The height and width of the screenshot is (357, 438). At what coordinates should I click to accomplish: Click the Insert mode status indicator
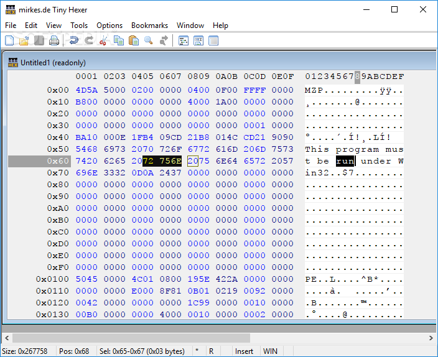tap(244, 351)
